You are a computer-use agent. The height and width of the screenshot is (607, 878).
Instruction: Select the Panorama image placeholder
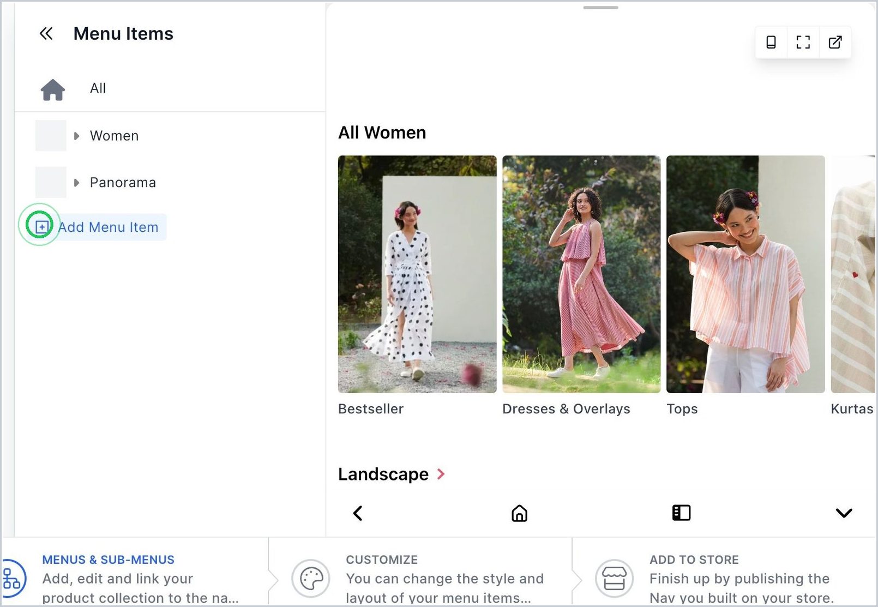click(x=51, y=182)
